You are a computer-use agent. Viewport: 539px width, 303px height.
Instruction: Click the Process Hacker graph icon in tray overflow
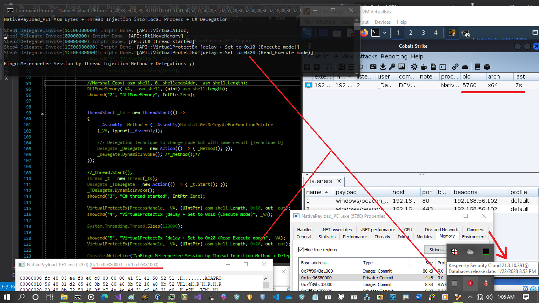coord(486,251)
